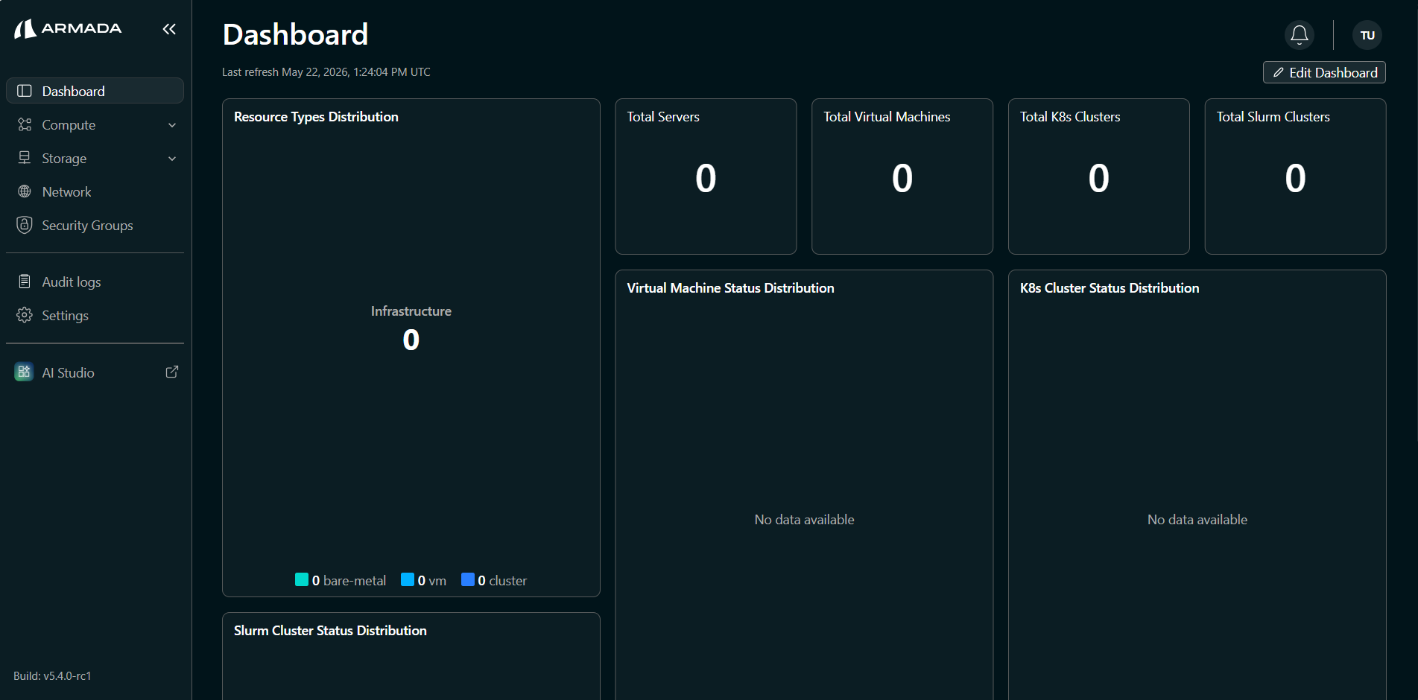Click the Audit logs document icon
The image size is (1418, 700).
click(25, 281)
